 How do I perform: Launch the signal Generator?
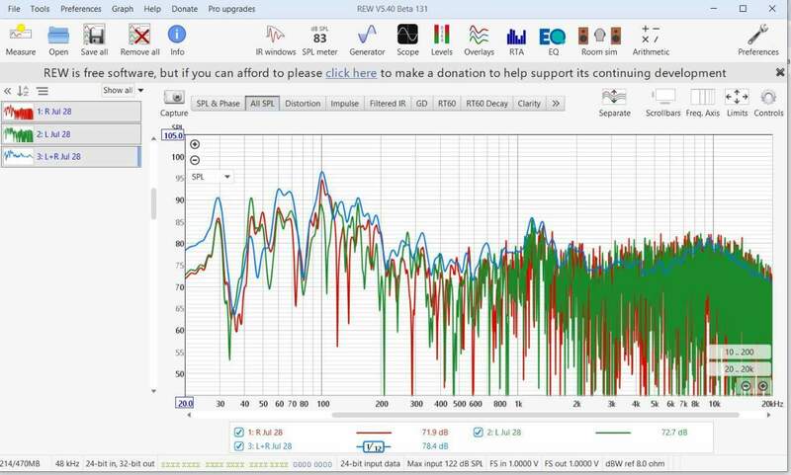(367, 40)
